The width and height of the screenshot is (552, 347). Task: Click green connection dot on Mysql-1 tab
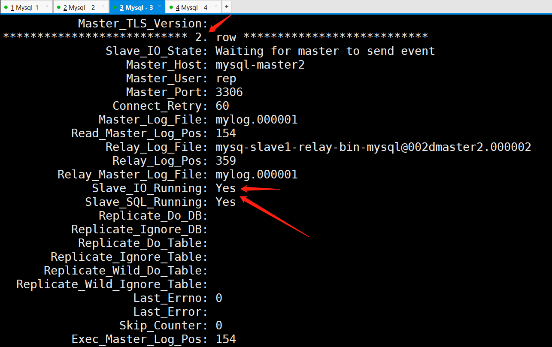pyautogui.click(x=6, y=7)
